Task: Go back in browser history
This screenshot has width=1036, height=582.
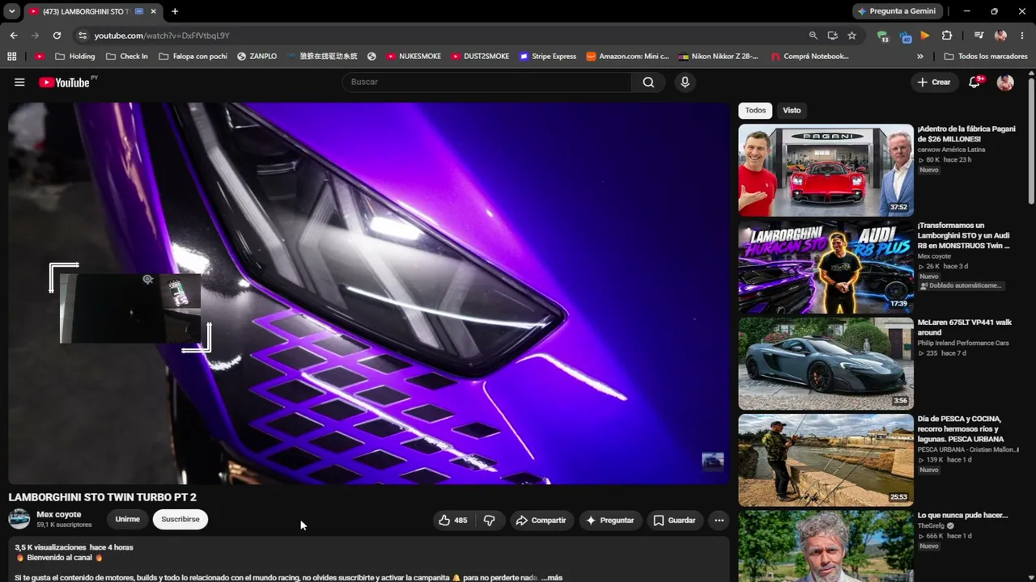Action: pyautogui.click(x=14, y=36)
